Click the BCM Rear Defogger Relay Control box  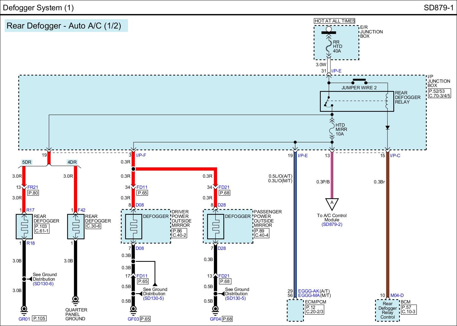387,310
